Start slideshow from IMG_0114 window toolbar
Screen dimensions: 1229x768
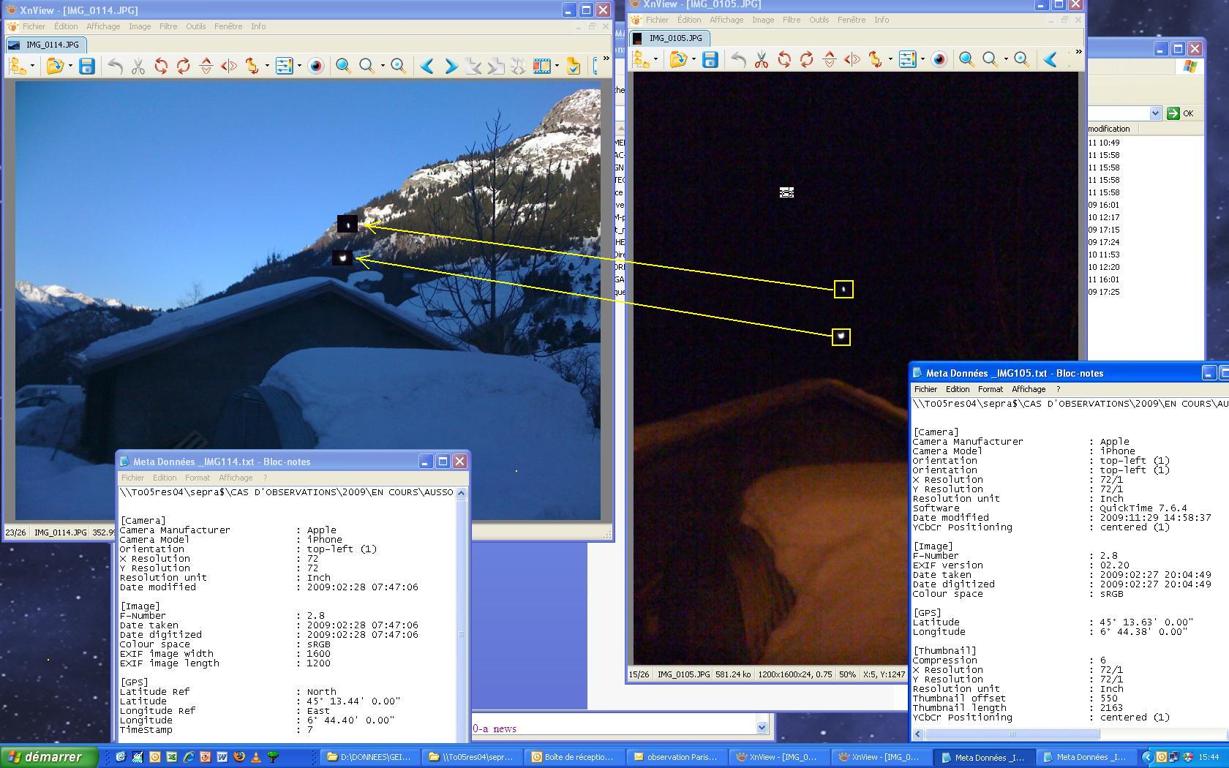pos(541,67)
